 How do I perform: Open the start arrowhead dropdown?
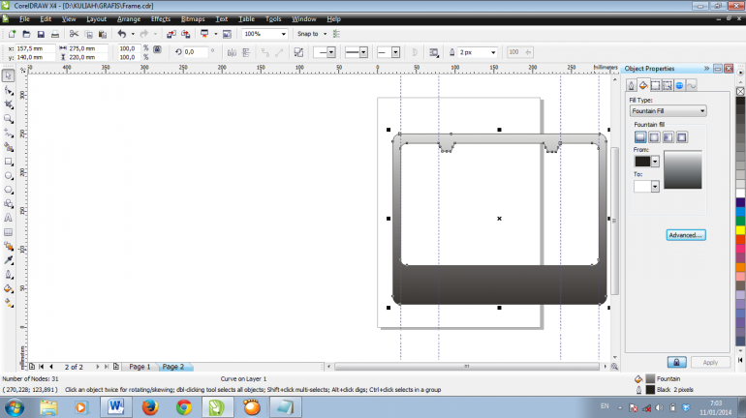(331, 52)
